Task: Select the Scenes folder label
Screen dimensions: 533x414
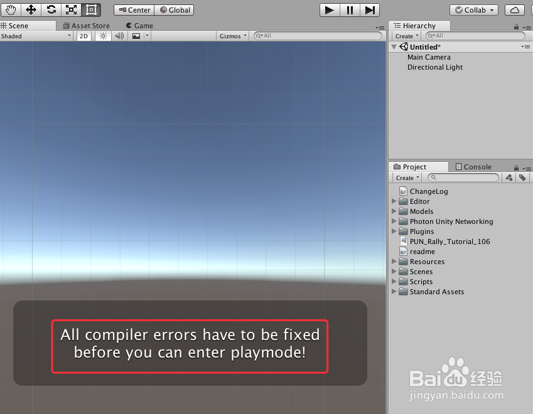Action: click(x=421, y=272)
